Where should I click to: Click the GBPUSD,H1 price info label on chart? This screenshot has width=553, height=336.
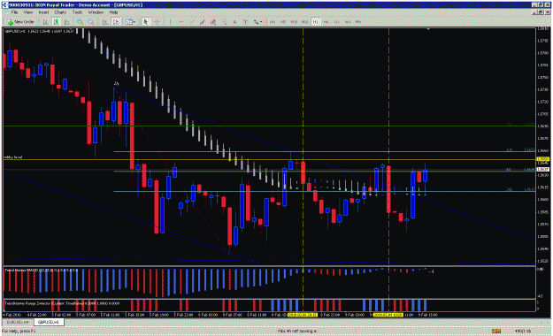click(x=39, y=31)
